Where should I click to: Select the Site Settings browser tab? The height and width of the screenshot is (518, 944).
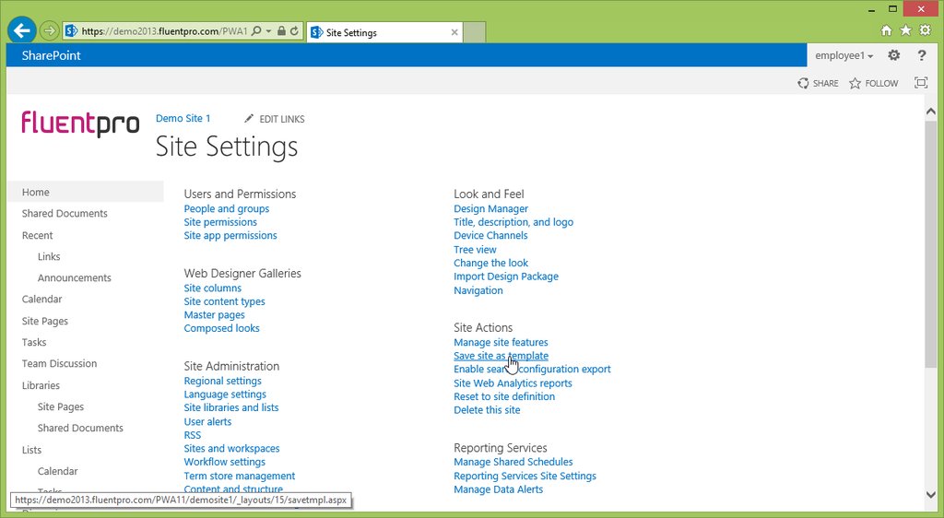[x=384, y=32]
